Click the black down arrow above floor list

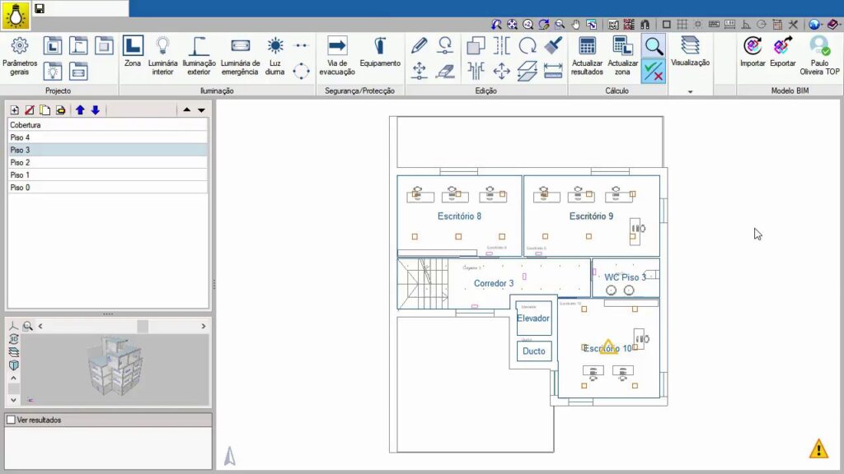click(201, 109)
